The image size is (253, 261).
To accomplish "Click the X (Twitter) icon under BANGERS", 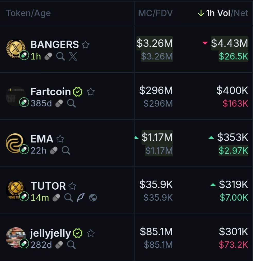I will click(x=73, y=56).
